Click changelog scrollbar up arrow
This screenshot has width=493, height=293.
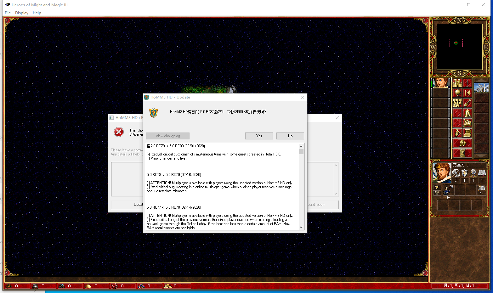[x=301, y=146]
